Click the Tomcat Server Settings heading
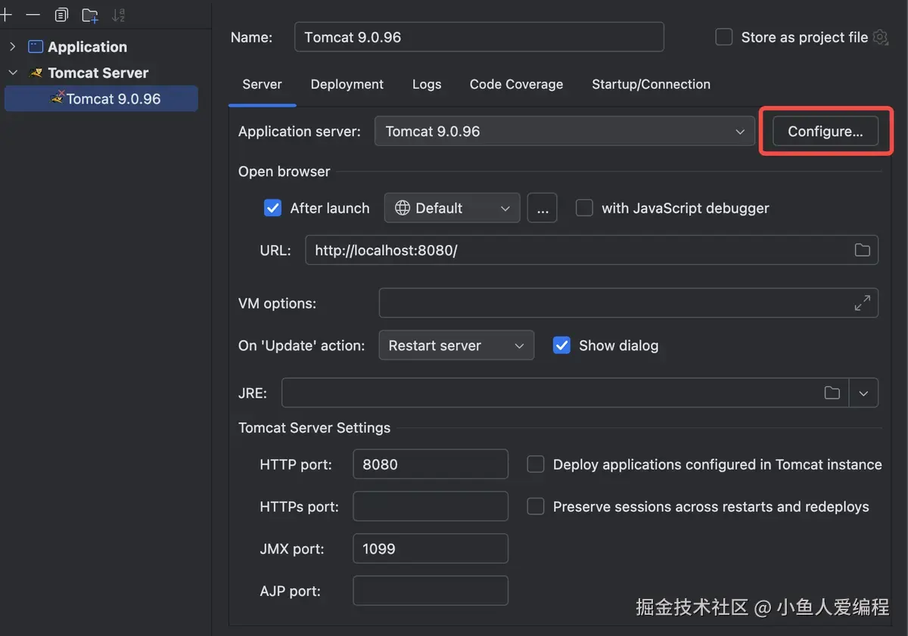The width and height of the screenshot is (908, 636). [314, 428]
